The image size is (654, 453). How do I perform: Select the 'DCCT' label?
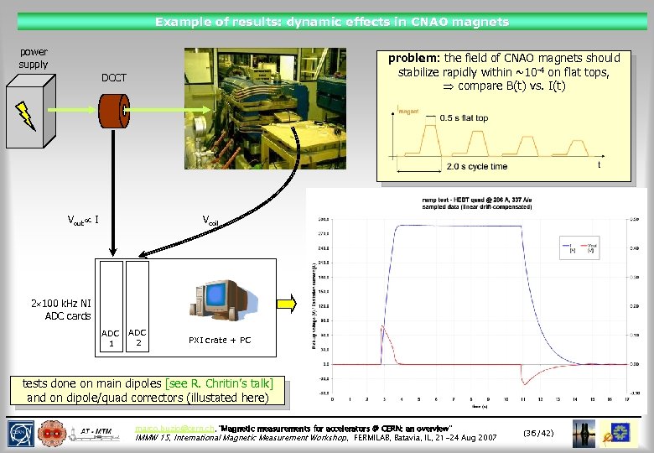[x=114, y=77]
